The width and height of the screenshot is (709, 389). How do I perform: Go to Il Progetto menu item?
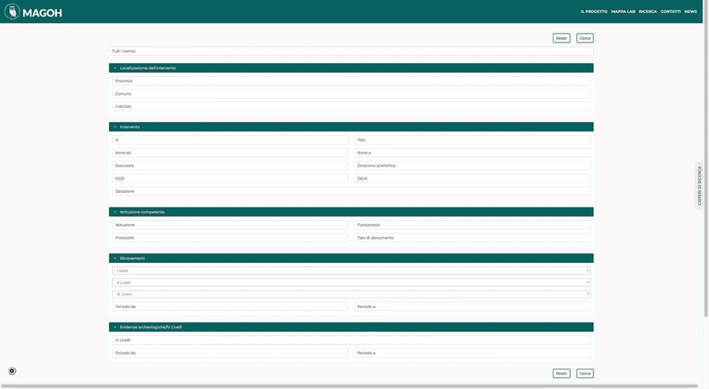593,11
